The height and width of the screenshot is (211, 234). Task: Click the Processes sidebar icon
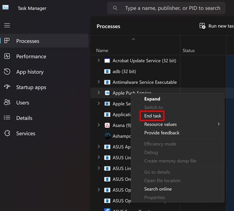[x=7, y=41]
